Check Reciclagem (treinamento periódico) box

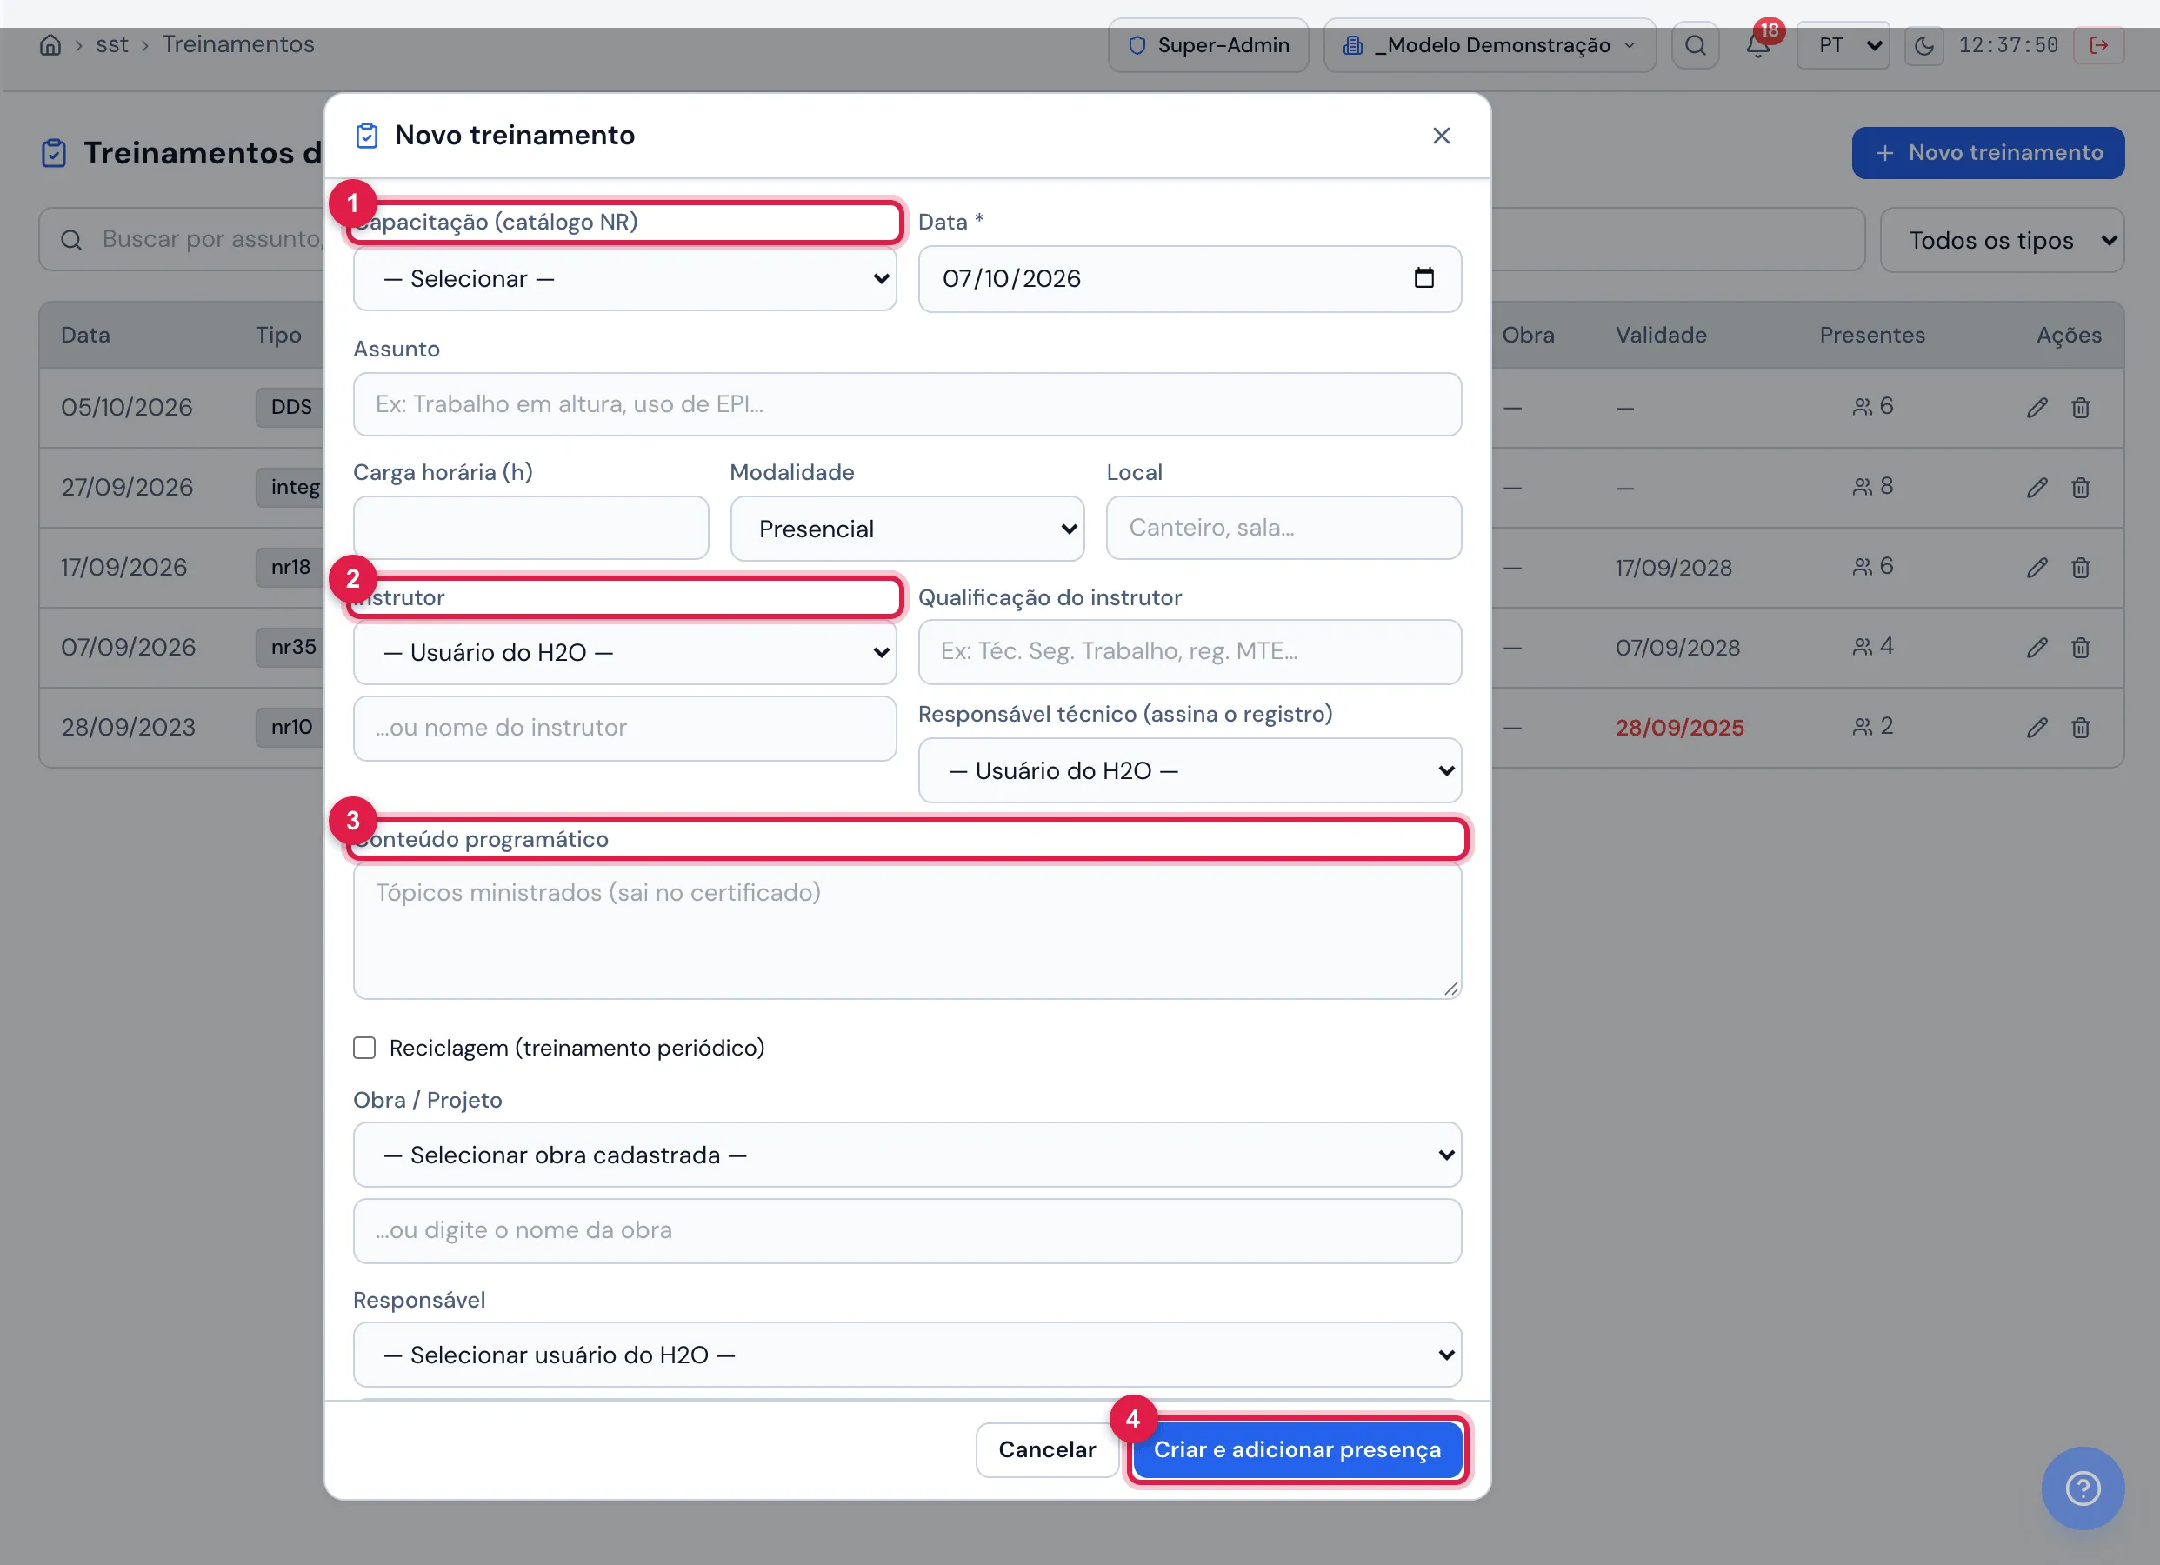tap(363, 1048)
